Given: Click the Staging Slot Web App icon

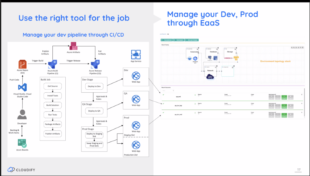Looking at the screenshot, I should [x=136, y=125].
